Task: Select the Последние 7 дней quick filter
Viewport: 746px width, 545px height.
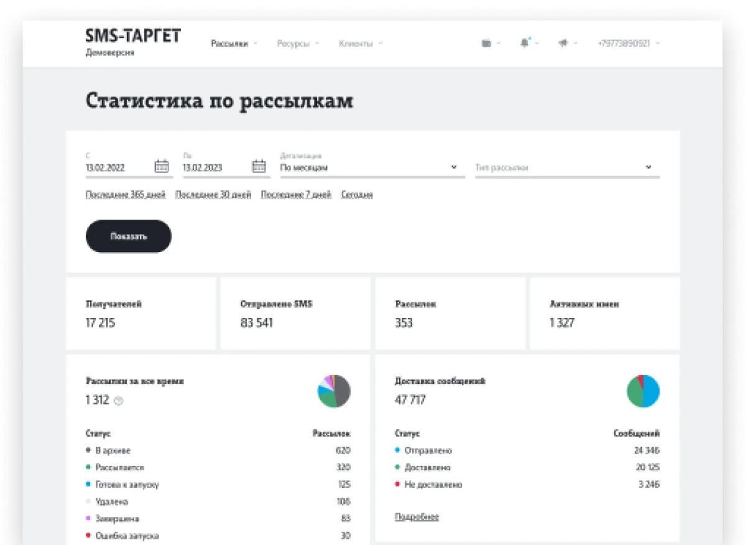Action: coord(296,195)
